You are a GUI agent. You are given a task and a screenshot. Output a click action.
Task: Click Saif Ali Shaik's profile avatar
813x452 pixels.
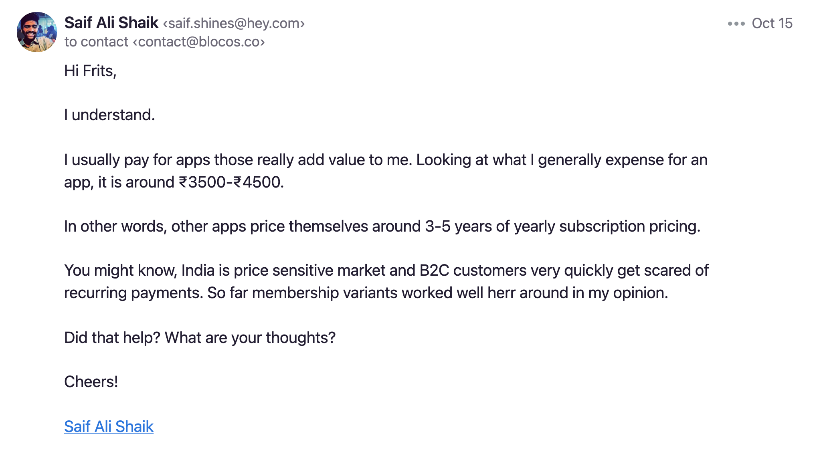[37, 32]
